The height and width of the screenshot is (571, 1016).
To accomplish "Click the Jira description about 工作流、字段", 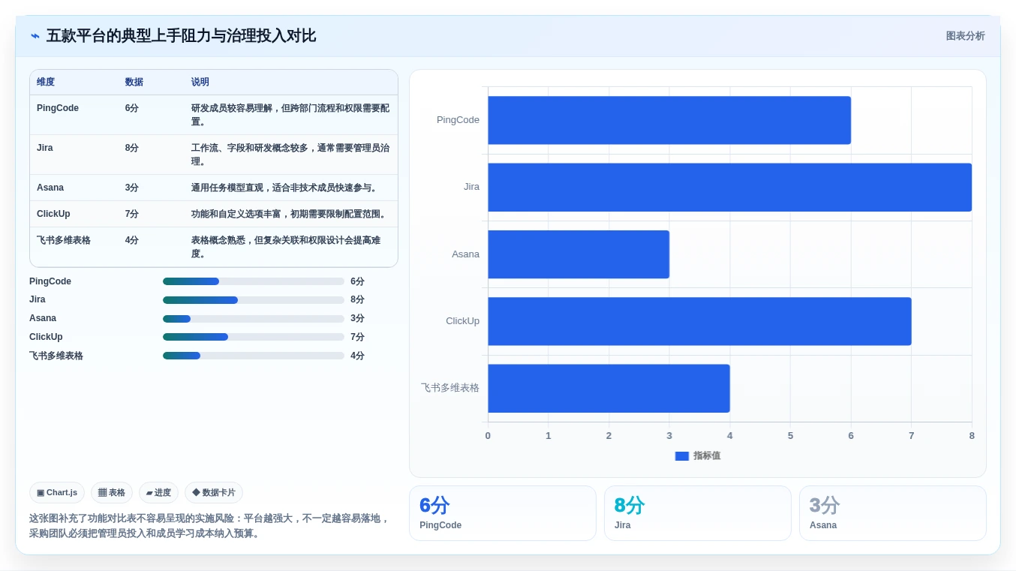I will [290, 155].
